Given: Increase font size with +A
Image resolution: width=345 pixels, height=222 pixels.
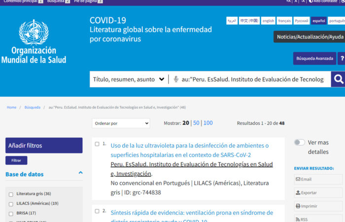Looking at the screenshot, I should pos(288,1).
